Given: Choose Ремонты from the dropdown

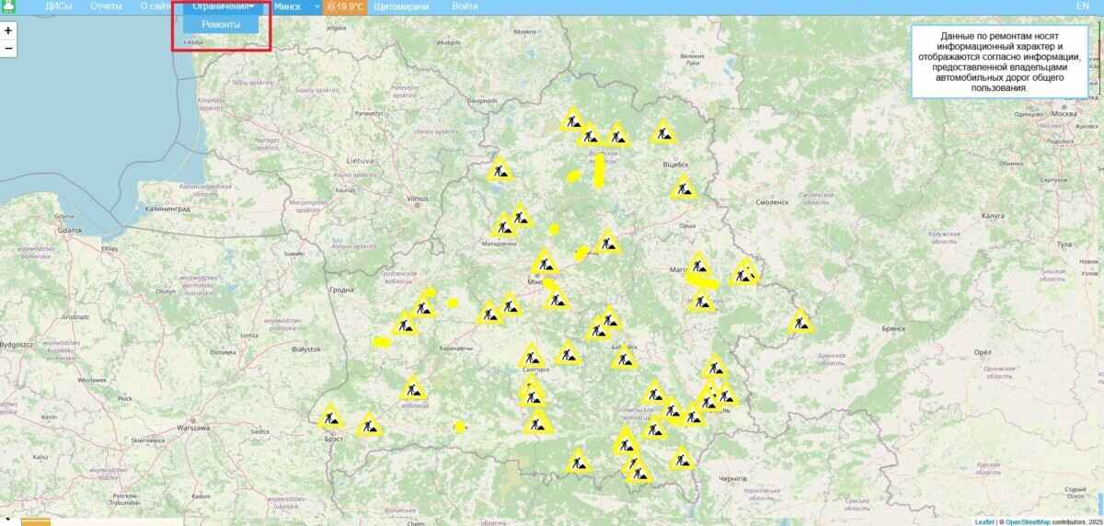Looking at the screenshot, I should click(x=221, y=25).
